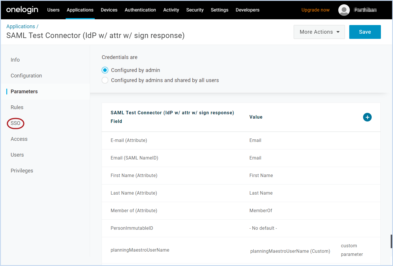Open the Last Name (Attribute) parameter row
Image resolution: width=393 pixels, height=266 pixels.
[241, 193]
